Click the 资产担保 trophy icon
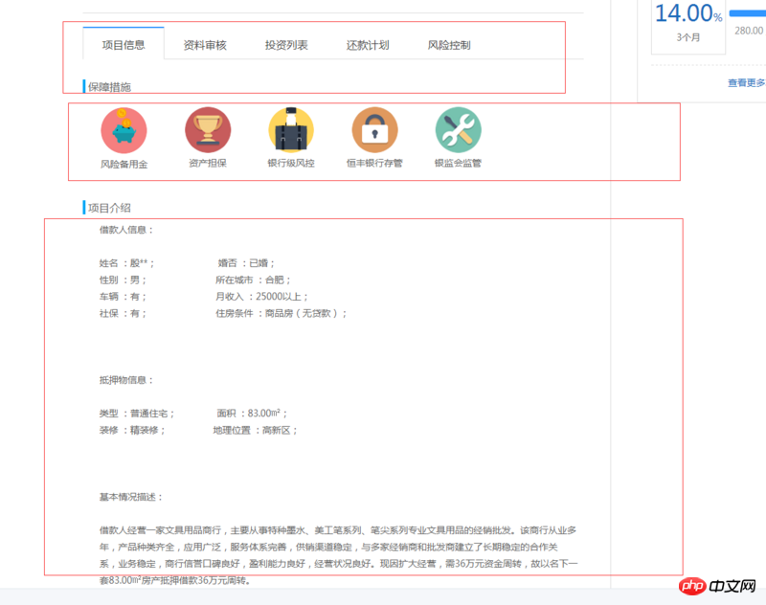Image resolution: width=766 pixels, height=605 pixels. [208, 130]
